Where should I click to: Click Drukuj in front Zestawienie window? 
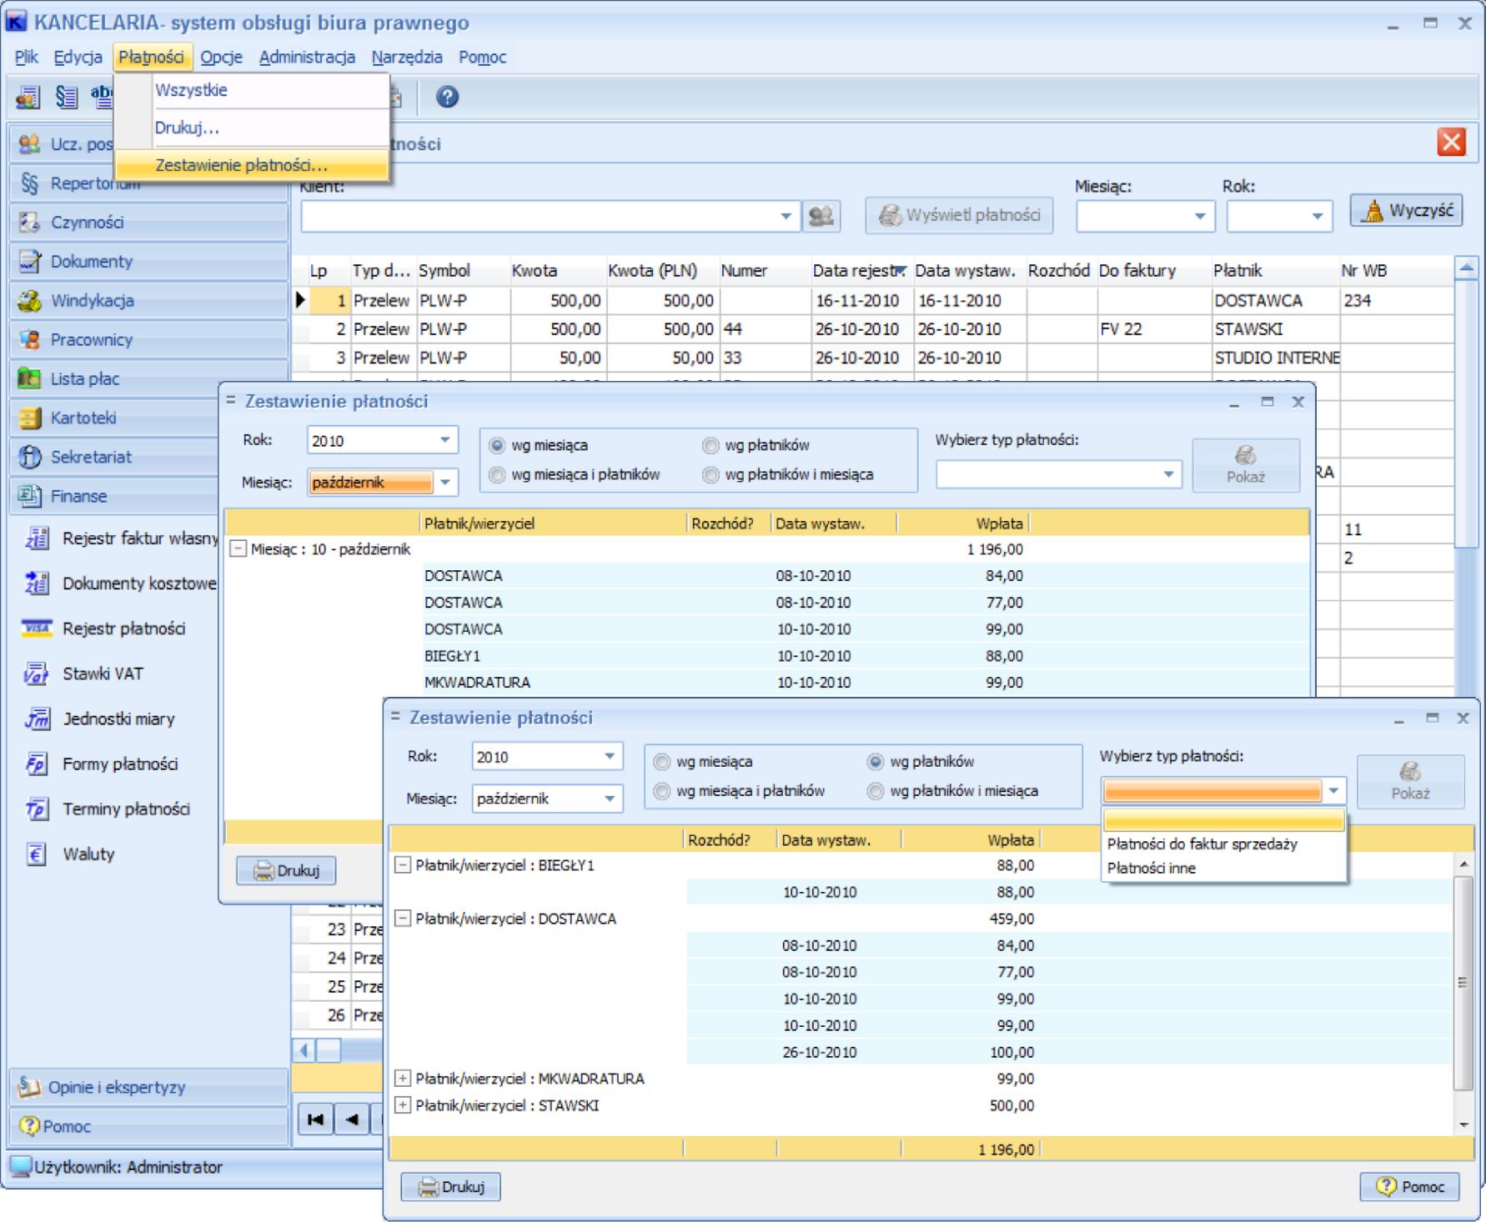(450, 1186)
